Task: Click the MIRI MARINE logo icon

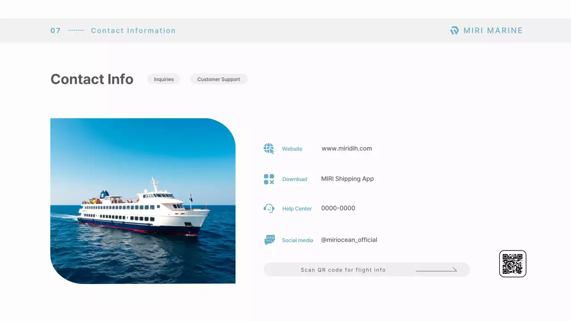Action: point(454,30)
